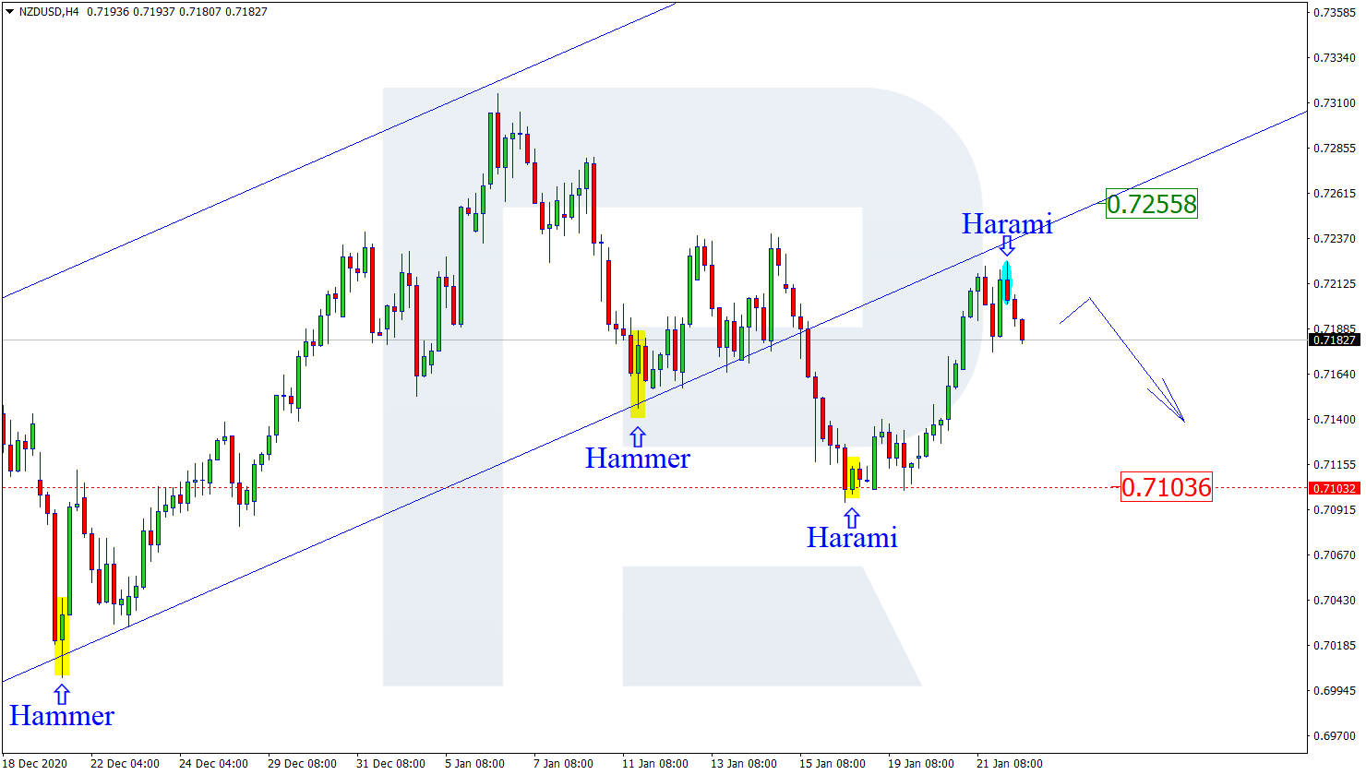This screenshot has height=775, width=1366.
Task: Click the Harami label below 15 Jan candles
Action: 852,537
